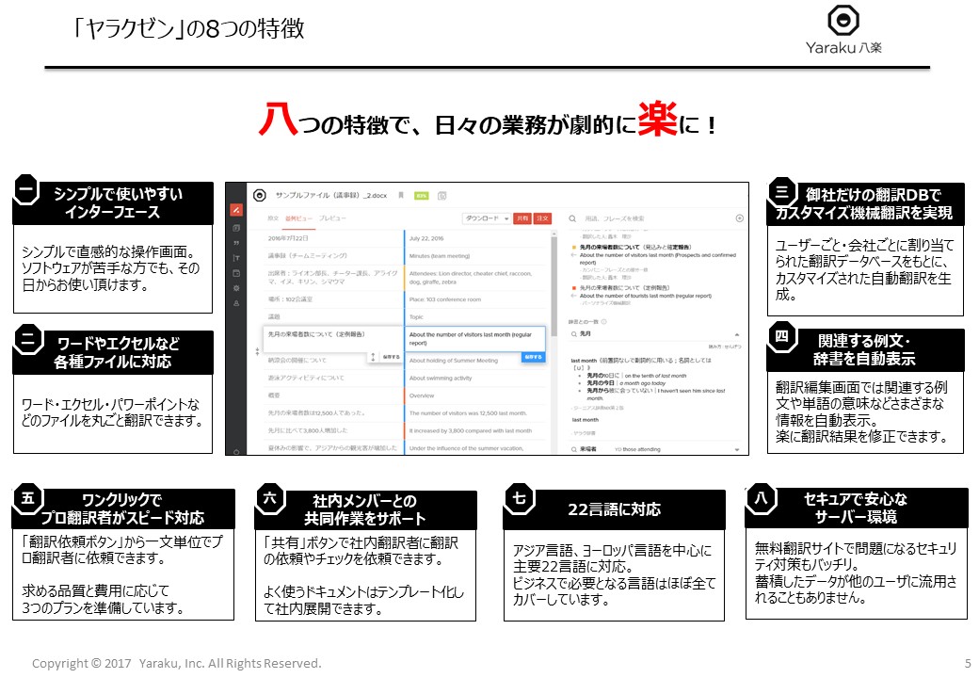Click the suggestion 'About the number of tourists last month'

(646, 296)
